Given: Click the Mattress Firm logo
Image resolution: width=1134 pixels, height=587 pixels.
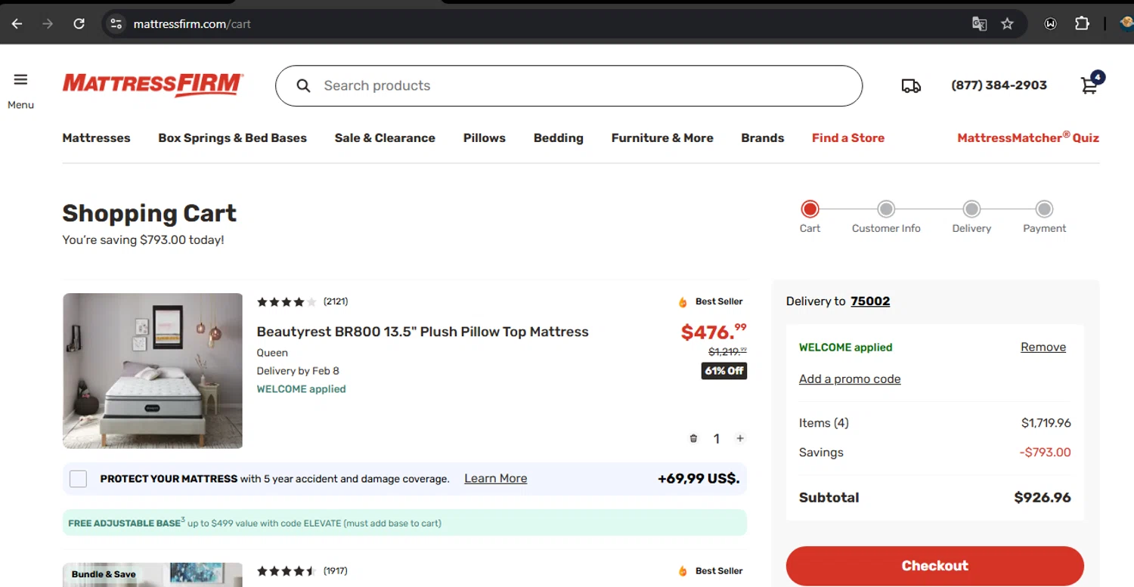Looking at the screenshot, I should pos(153,85).
